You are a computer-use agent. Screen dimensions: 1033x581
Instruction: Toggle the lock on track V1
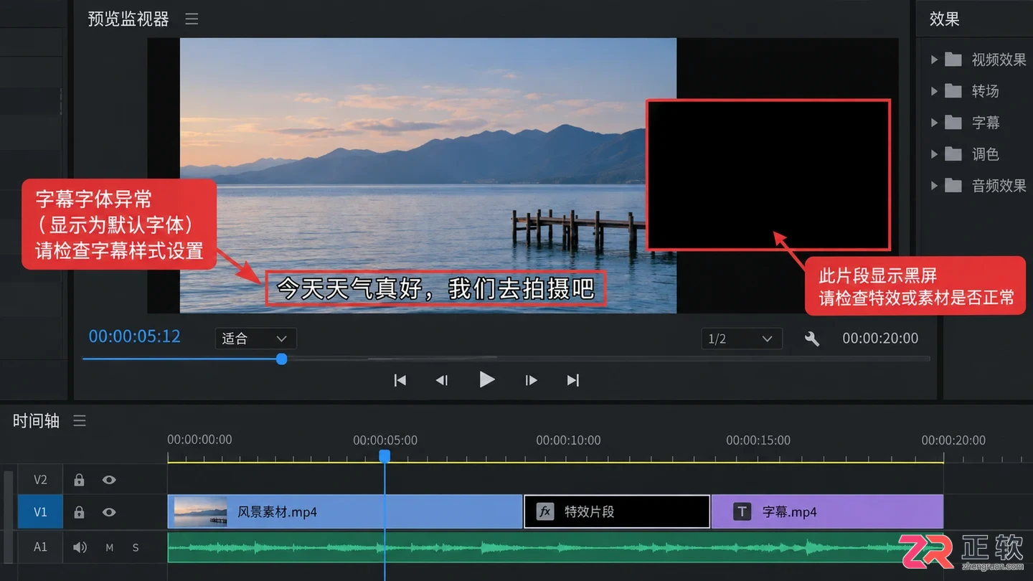tap(80, 512)
